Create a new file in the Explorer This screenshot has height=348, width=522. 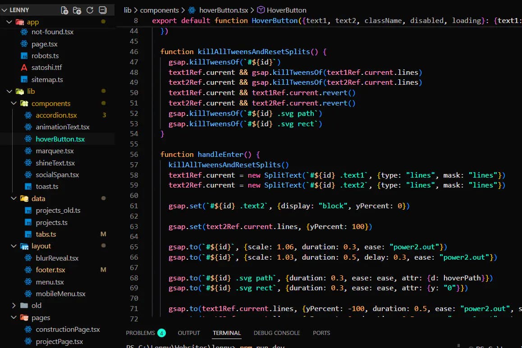(x=64, y=9)
